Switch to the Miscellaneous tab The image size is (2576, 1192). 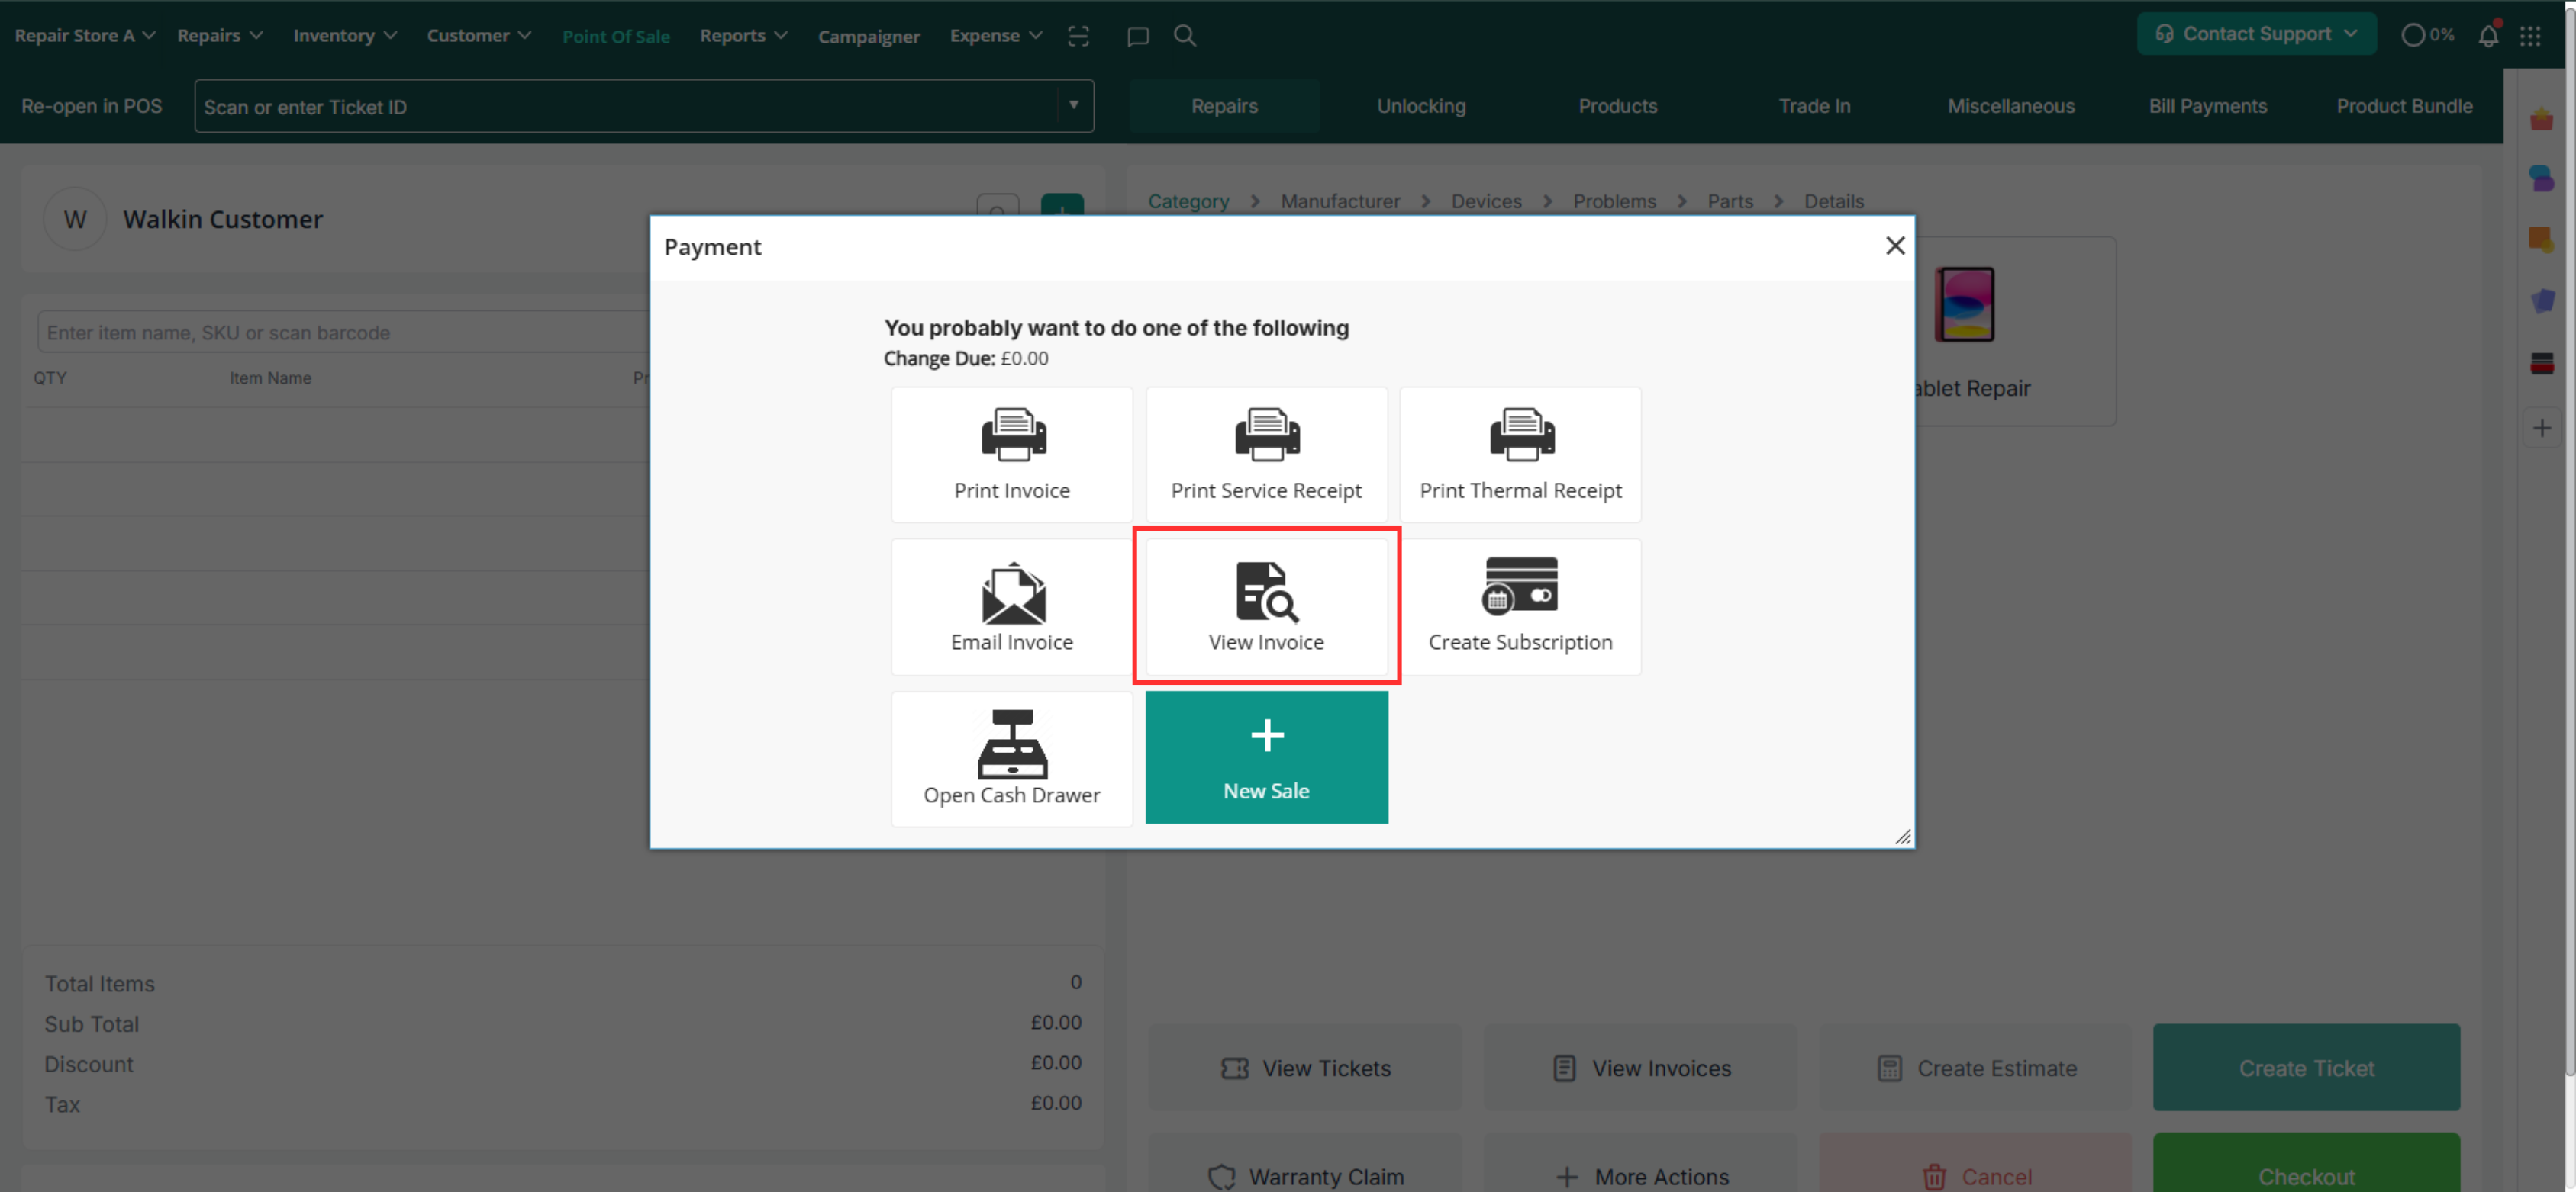2010,106
